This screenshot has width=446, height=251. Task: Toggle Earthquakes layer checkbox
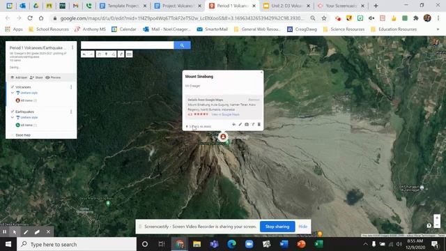pyautogui.click(x=13, y=112)
